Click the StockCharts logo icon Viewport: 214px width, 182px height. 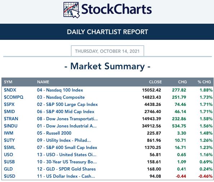(72, 10)
